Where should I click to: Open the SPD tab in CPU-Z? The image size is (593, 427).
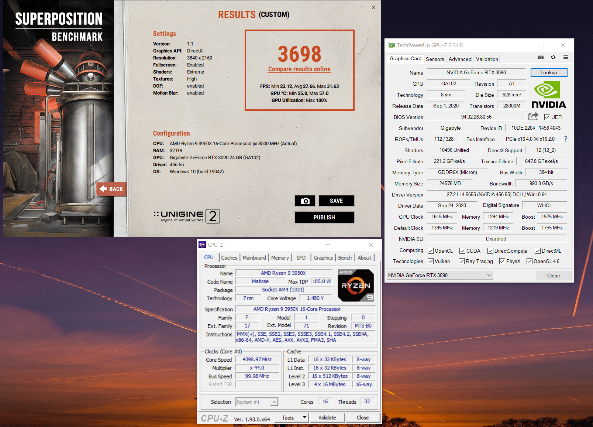point(301,257)
